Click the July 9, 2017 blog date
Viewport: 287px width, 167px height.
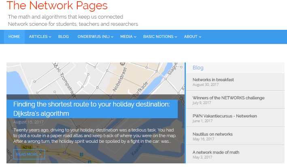tap(202, 103)
